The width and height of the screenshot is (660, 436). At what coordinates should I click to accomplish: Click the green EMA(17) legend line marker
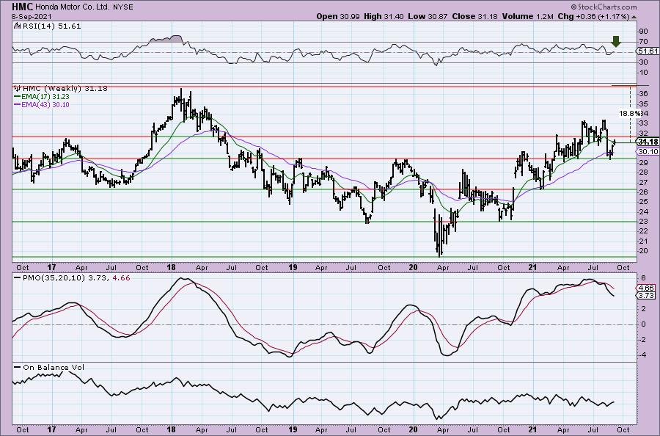tap(17, 97)
